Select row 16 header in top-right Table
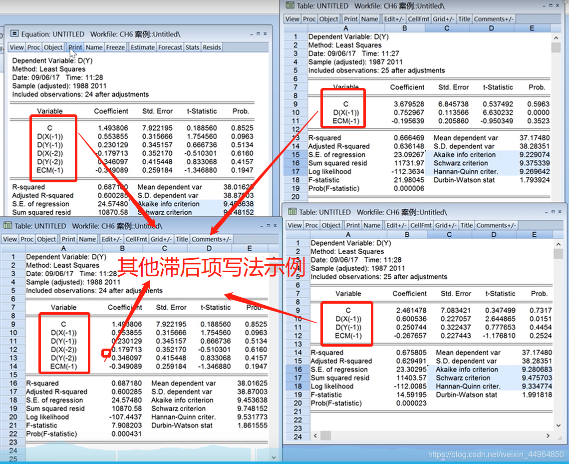Viewport: 569px width, 464px height. coord(295,163)
